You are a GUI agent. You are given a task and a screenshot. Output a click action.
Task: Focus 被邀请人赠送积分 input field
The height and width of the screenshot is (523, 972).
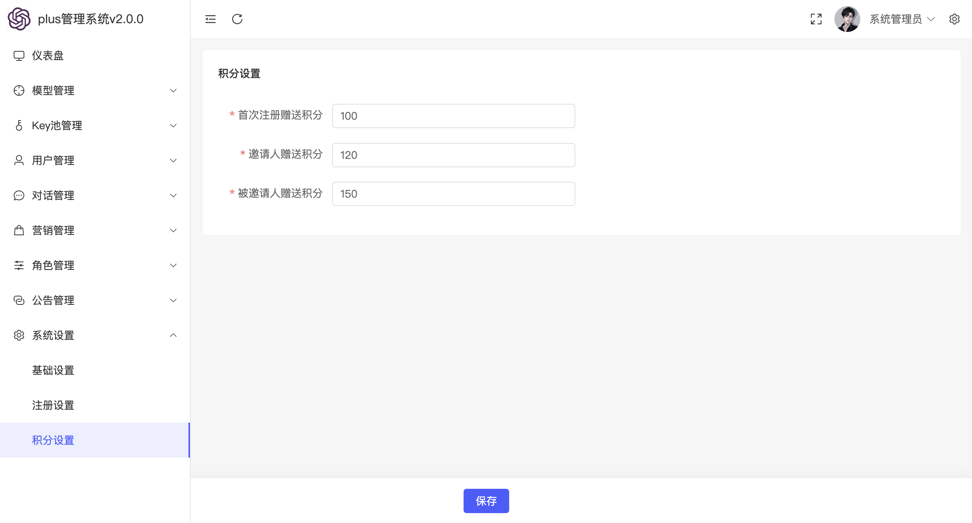[x=453, y=194]
